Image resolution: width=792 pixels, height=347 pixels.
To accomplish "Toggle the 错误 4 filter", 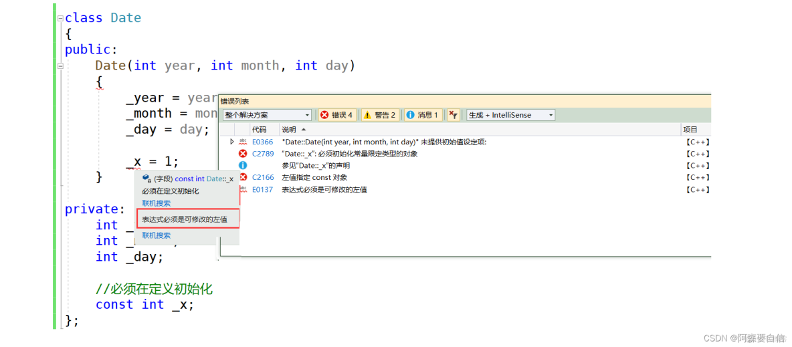I will pyautogui.click(x=337, y=115).
